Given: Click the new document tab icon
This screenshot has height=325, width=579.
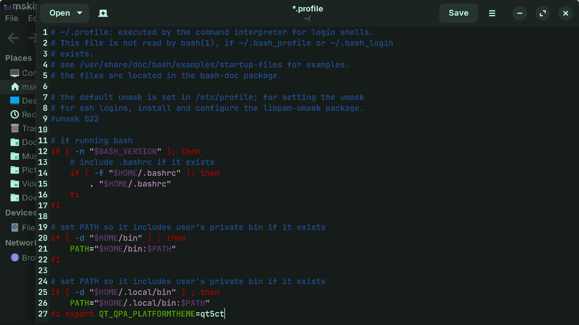Looking at the screenshot, I should pyautogui.click(x=103, y=13).
